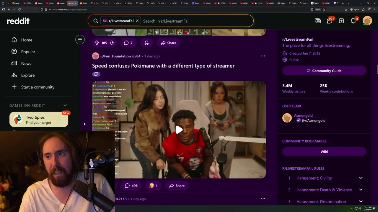Image resolution: width=378 pixels, height=212 pixels.
Task: Downvote the post with 185 votes
Action: pyautogui.click(x=112, y=43)
